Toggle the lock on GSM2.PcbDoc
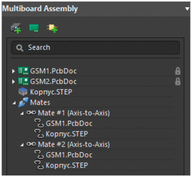 click(178, 82)
